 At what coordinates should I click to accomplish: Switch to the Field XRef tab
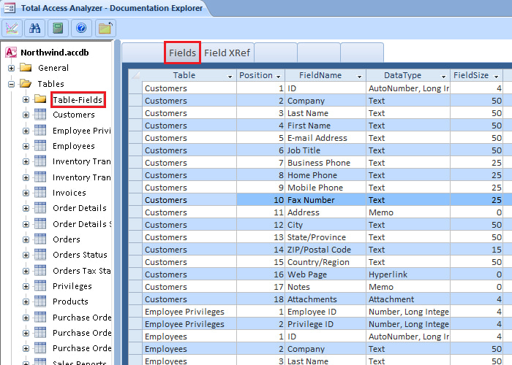227,53
